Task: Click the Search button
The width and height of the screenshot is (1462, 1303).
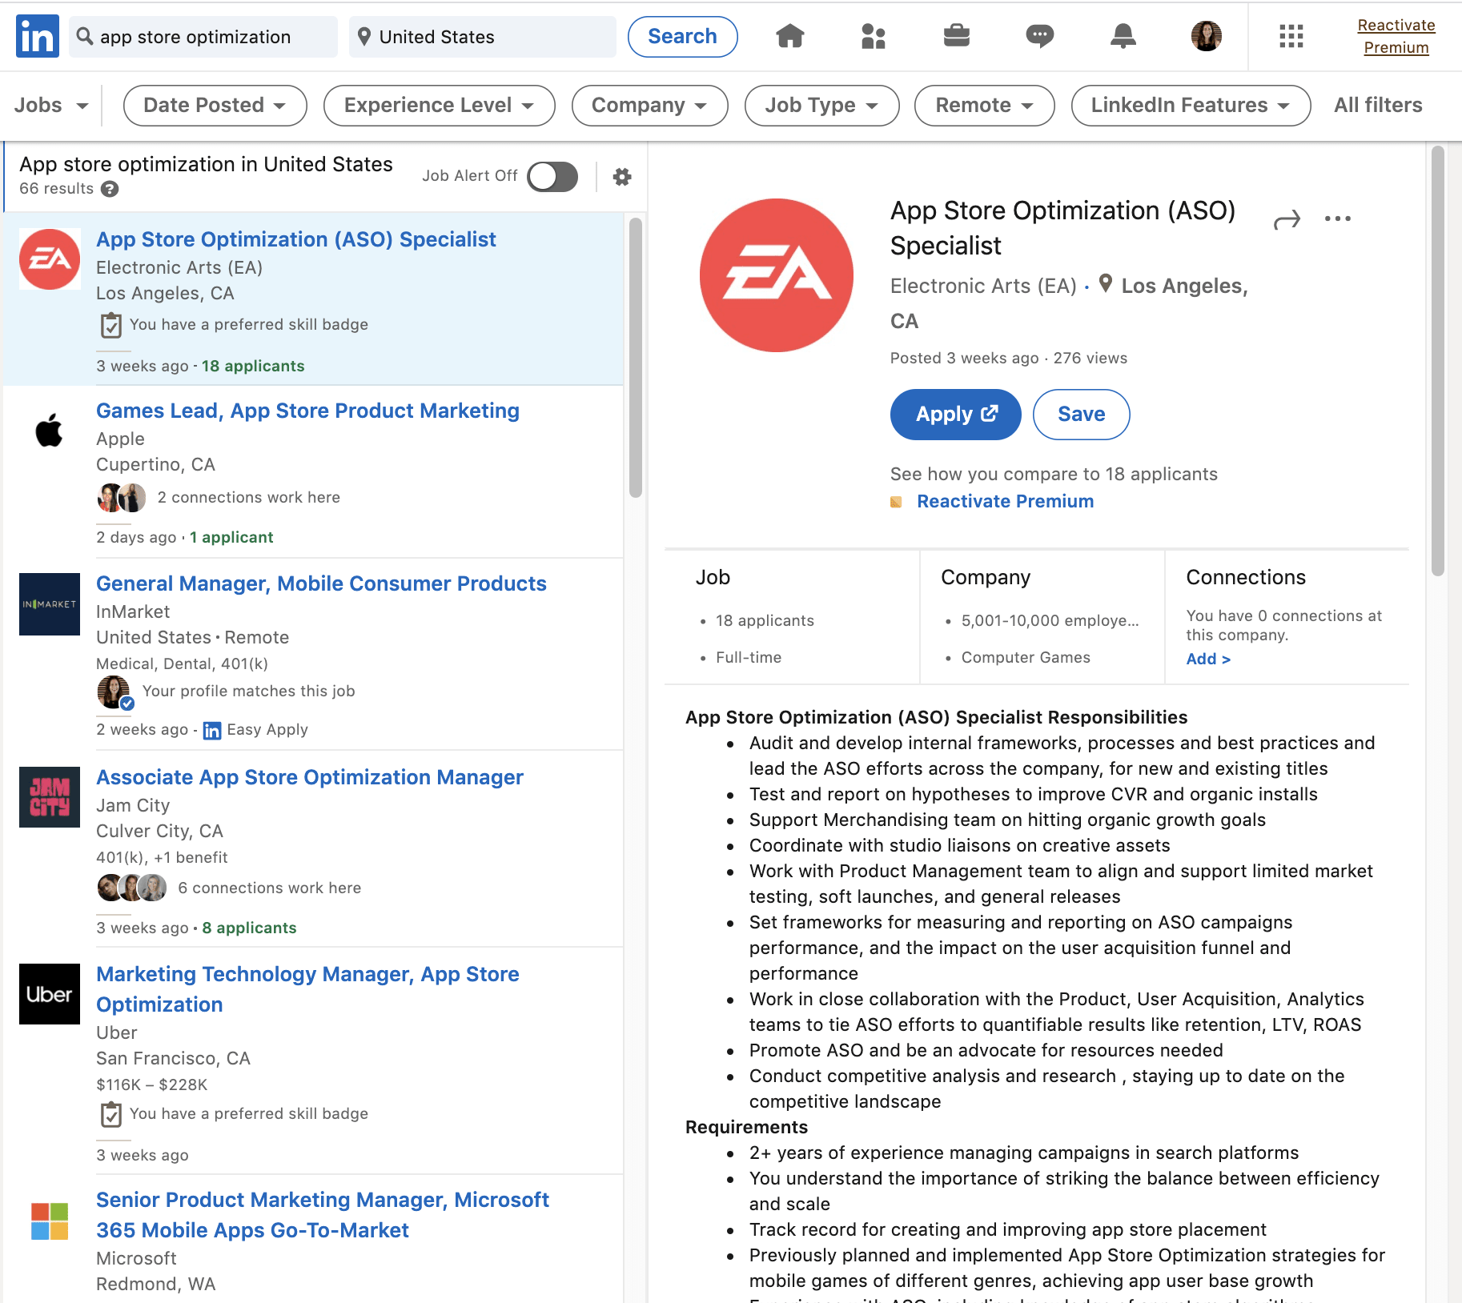Action: click(683, 37)
